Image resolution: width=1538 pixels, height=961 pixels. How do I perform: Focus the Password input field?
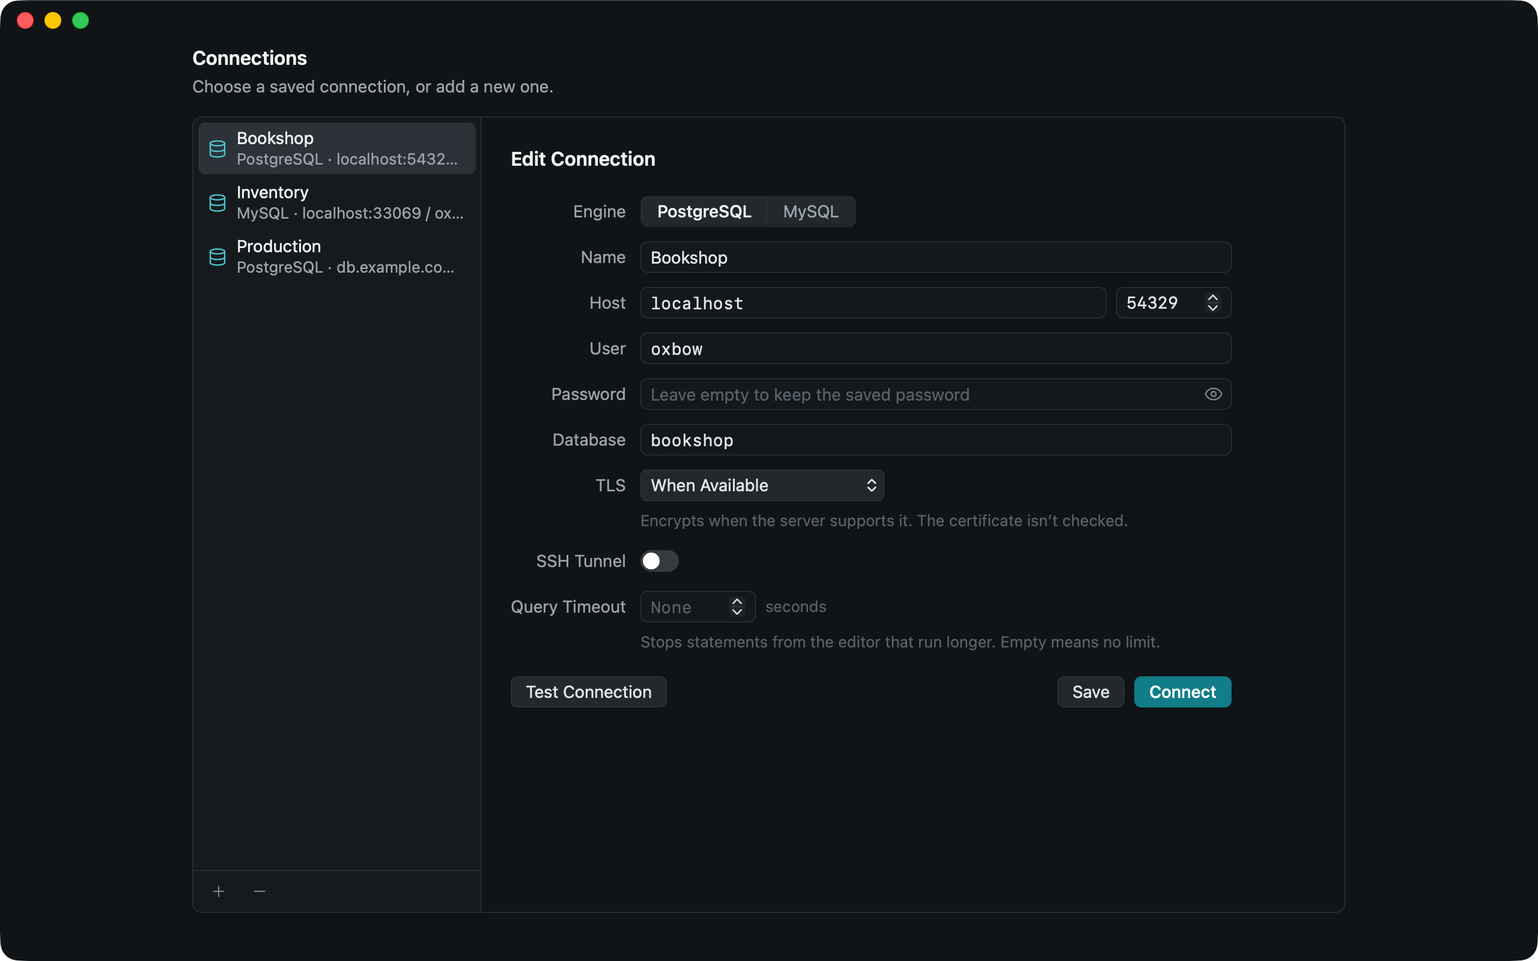[x=935, y=394]
